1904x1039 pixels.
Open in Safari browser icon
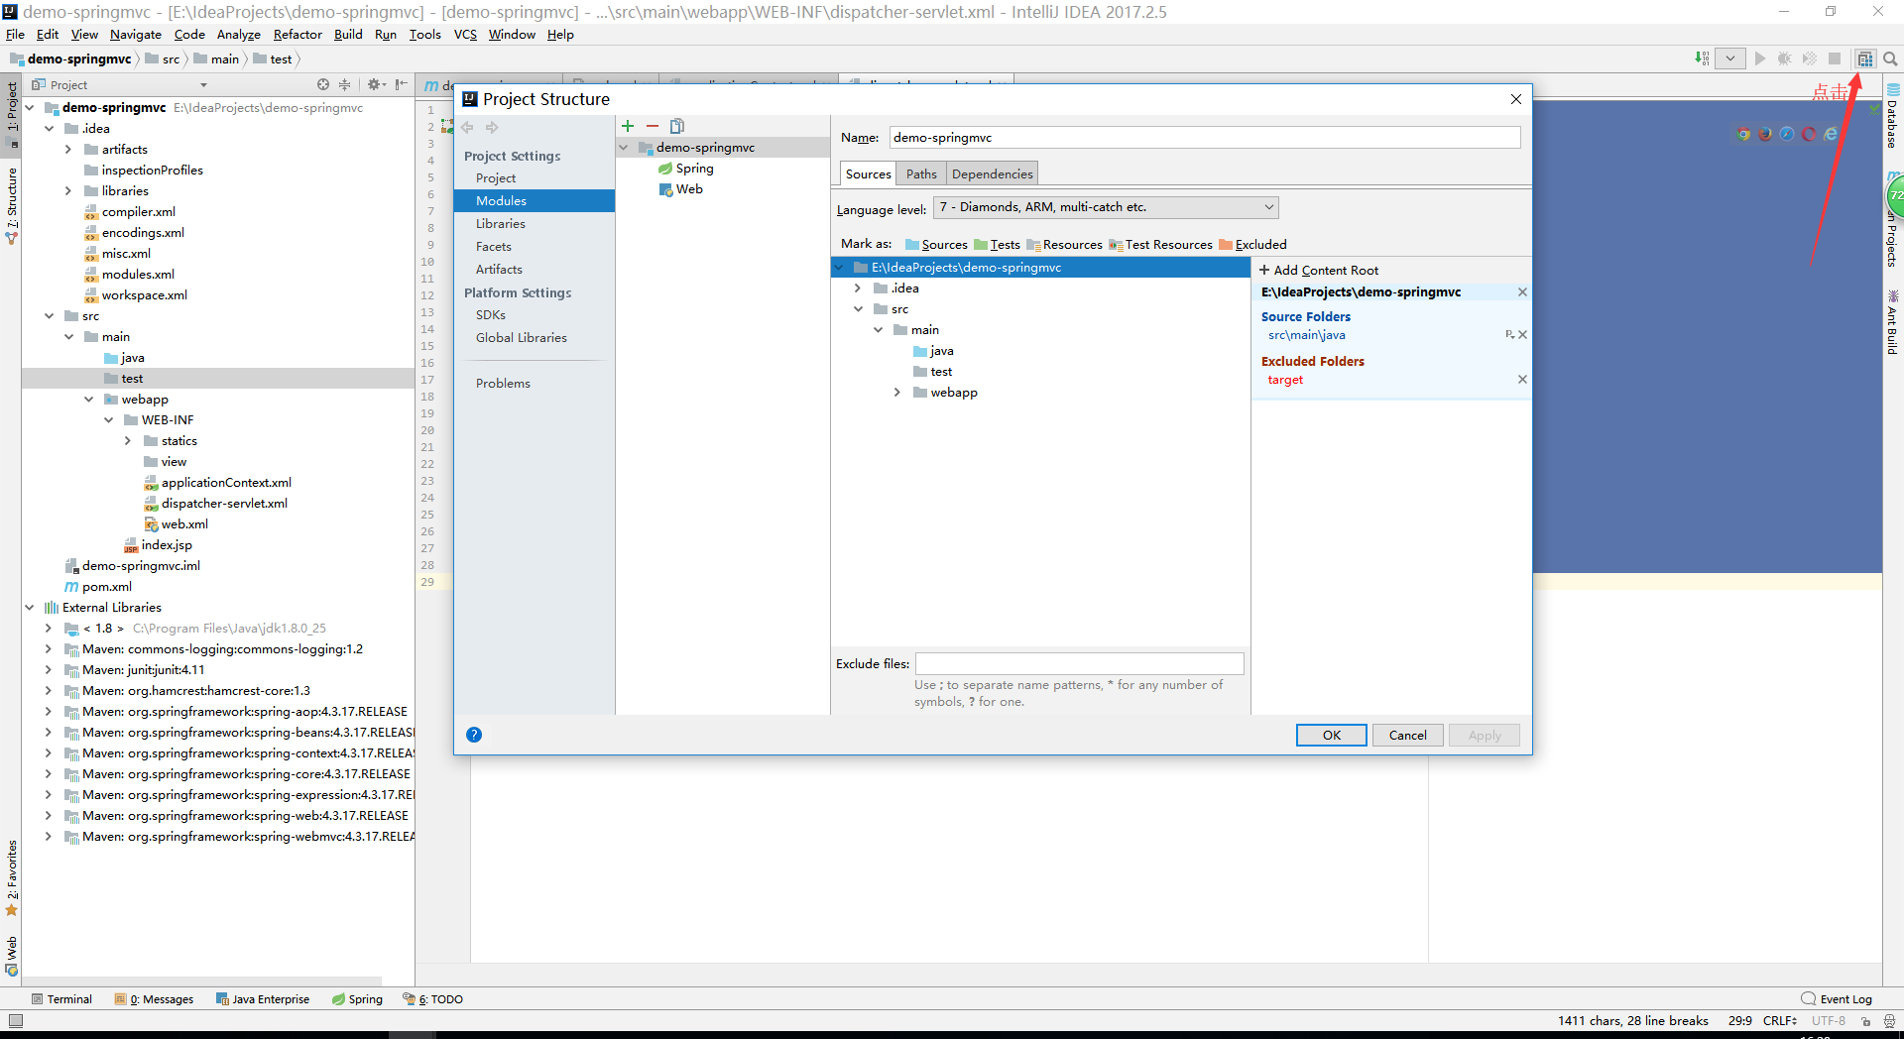(x=1787, y=134)
